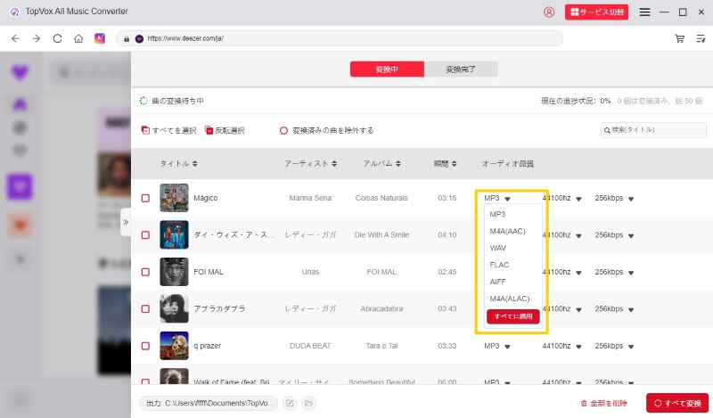Image resolution: width=713 pixels, height=418 pixels.
Task: Collapse the conversion panel with double-chevron
Action: pos(126,222)
